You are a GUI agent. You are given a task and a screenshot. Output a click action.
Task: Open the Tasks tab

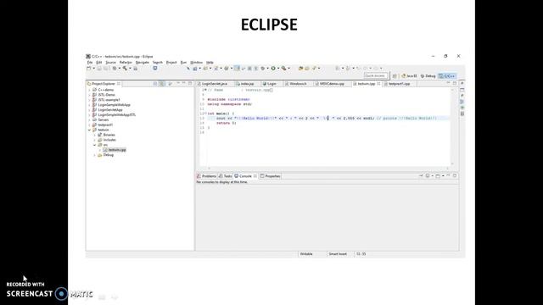point(226,176)
